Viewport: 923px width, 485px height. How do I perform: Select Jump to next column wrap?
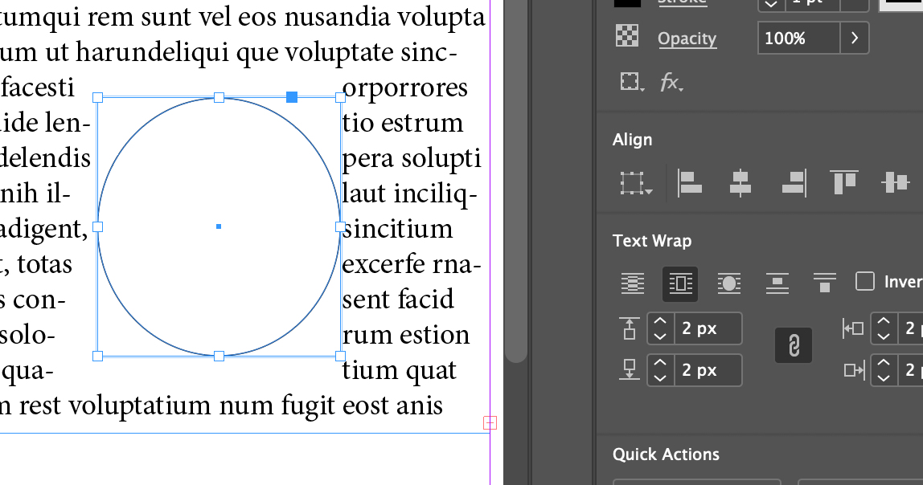824,283
